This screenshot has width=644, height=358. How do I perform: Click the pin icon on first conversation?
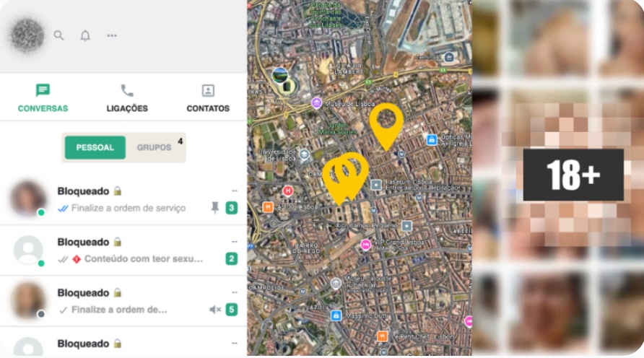pos(214,208)
